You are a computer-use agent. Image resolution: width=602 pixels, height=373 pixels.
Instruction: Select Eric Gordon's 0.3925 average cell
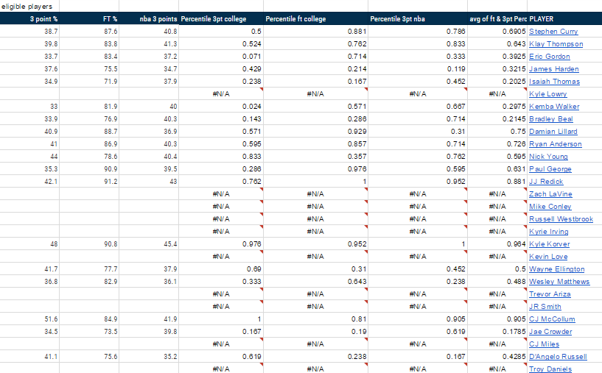(x=497, y=57)
